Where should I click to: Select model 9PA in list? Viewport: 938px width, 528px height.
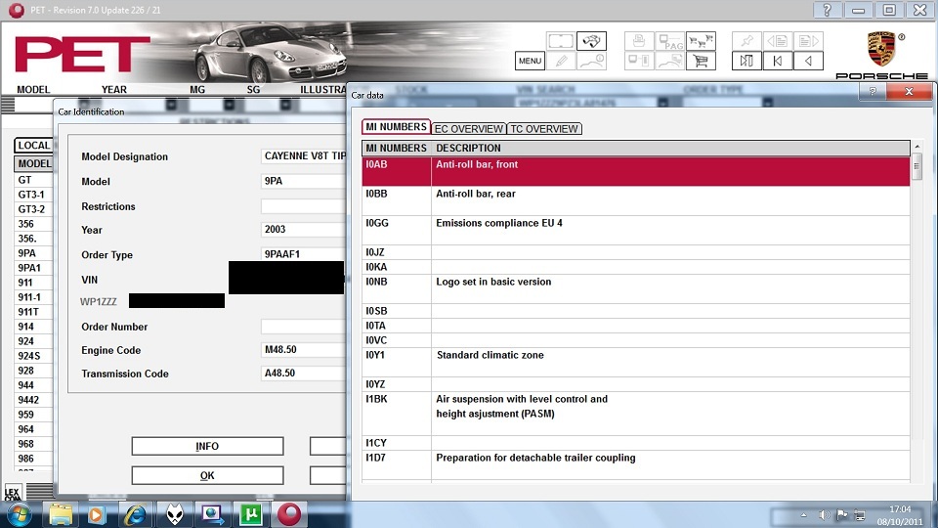click(33, 253)
